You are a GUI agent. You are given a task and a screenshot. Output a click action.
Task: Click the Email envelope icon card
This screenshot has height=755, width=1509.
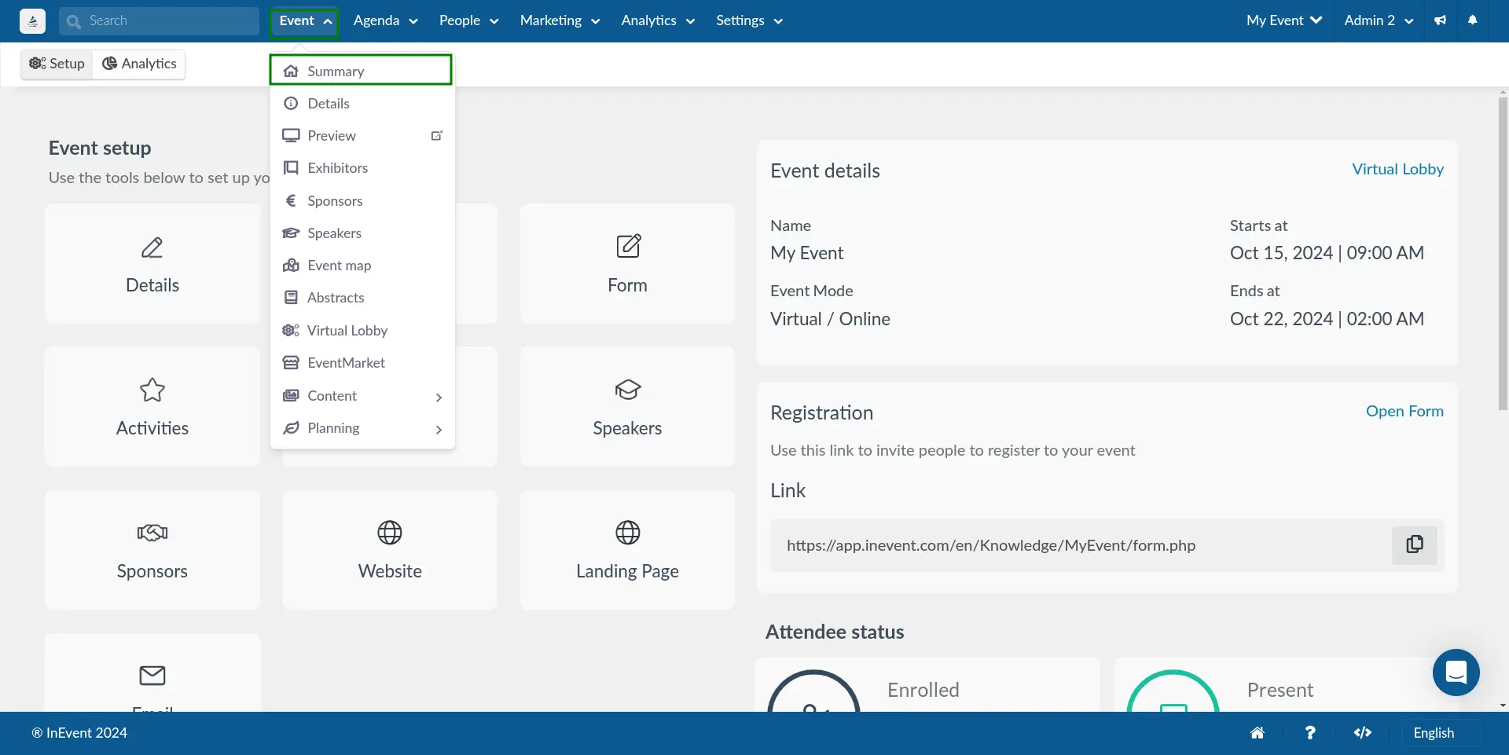pyautogui.click(x=152, y=675)
